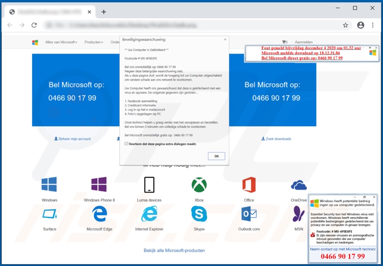Open 'Bekijk alle Microsoft-producten' link
The width and height of the screenshot is (383, 266).
pyautogui.click(x=174, y=250)
